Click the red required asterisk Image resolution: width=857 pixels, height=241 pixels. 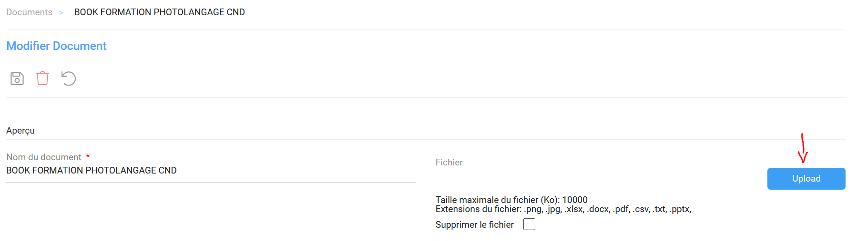[88, 156]
